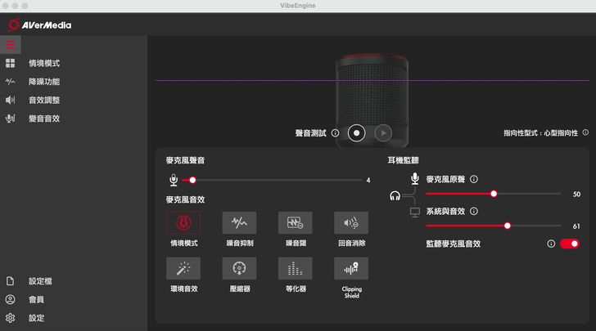Image resolution: width=596 pixels, height=331 pixels.
Task: Open the 噪音閘 noise gate effect
Action: pos(295,222)
